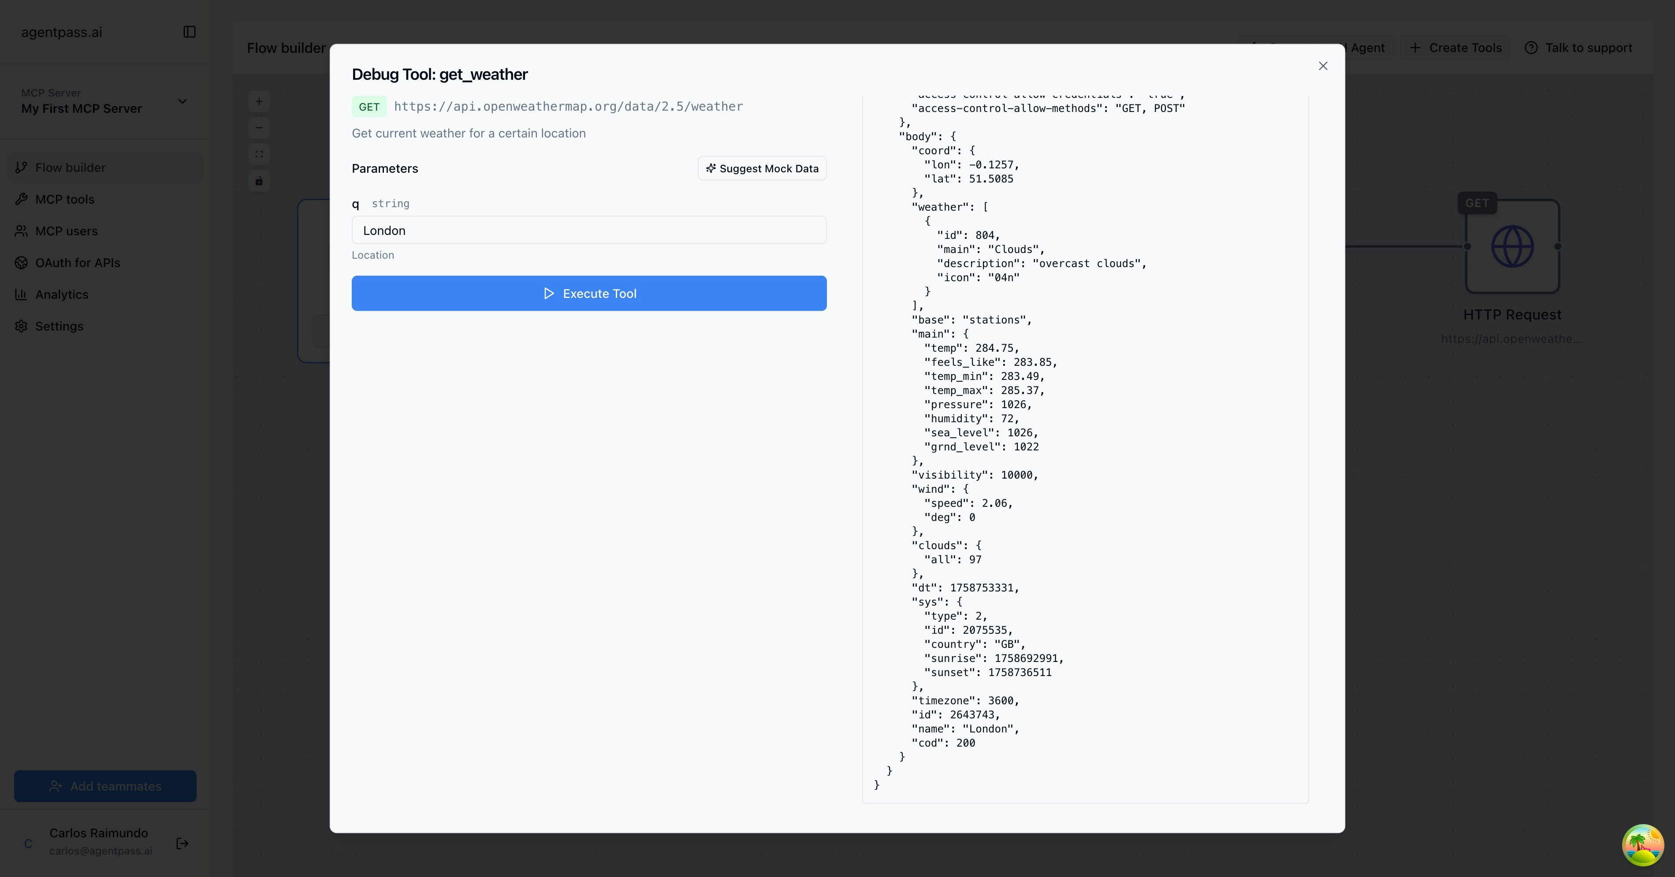This screenshot has width=1675, height=877.
Task: Click Talk to support
Action: pyautogui.click(x=1579, y=48)
